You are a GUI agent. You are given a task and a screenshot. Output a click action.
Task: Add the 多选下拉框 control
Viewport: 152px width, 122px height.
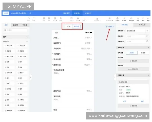(22, 56)
